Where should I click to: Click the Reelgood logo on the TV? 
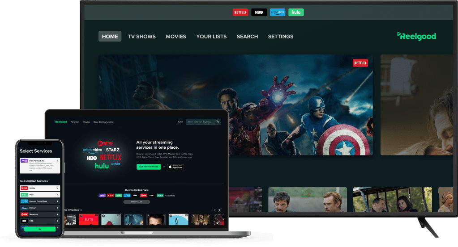(x=416, y=36)
